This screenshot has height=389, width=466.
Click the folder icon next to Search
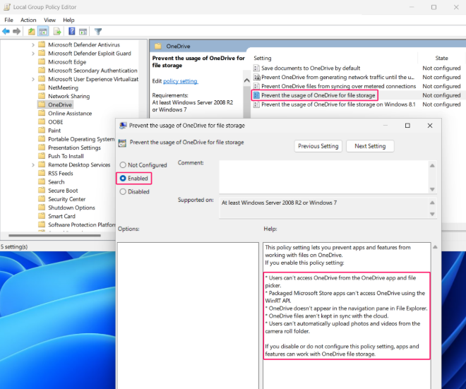(42, 181)
